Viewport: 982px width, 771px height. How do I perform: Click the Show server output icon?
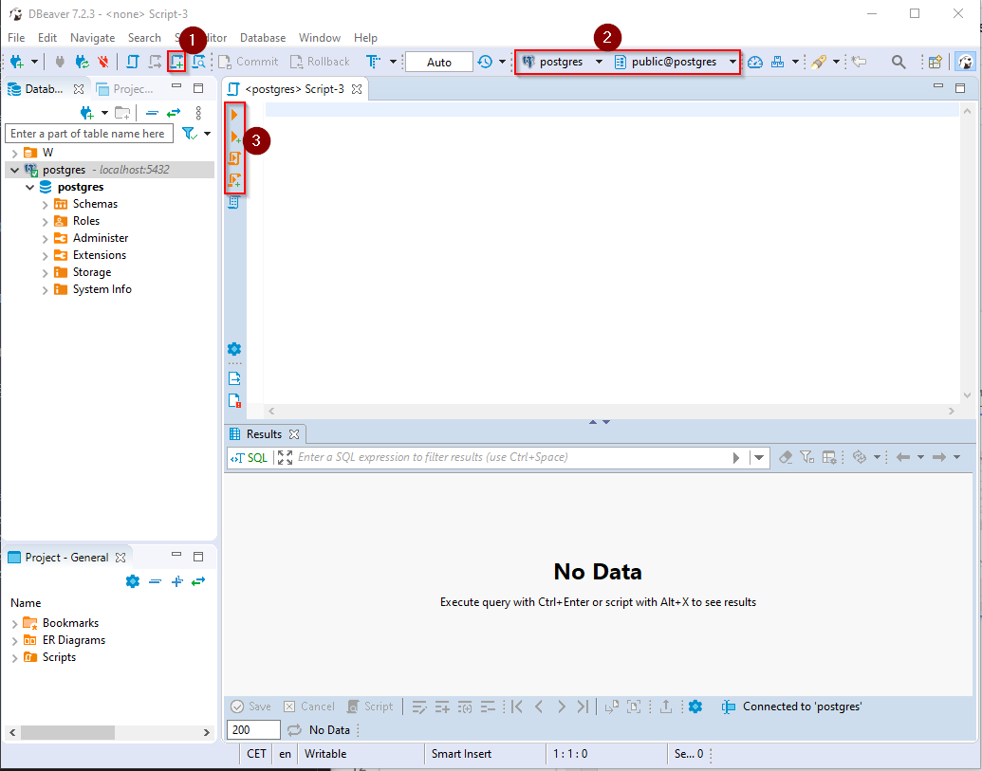[x=234, y=378]
